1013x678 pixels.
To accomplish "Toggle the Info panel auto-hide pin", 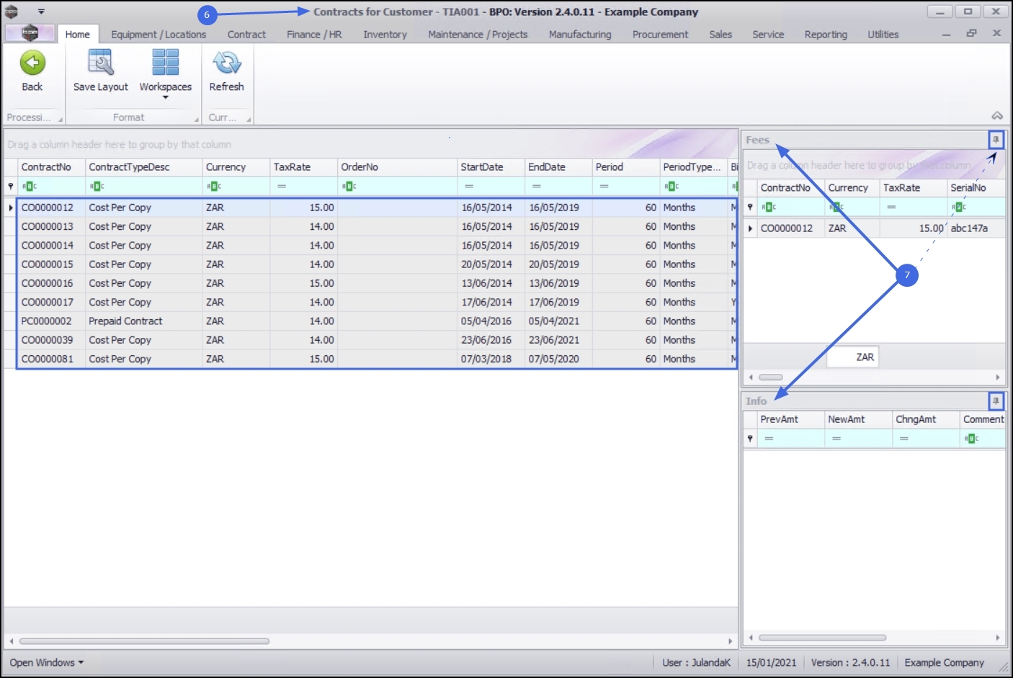I will [x=996, y=401].
